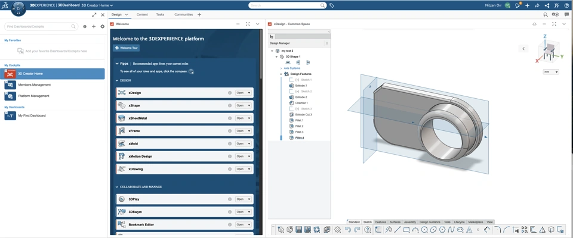Select the Sketch Fillet tool
573x238 pixels.
[497, 230]
